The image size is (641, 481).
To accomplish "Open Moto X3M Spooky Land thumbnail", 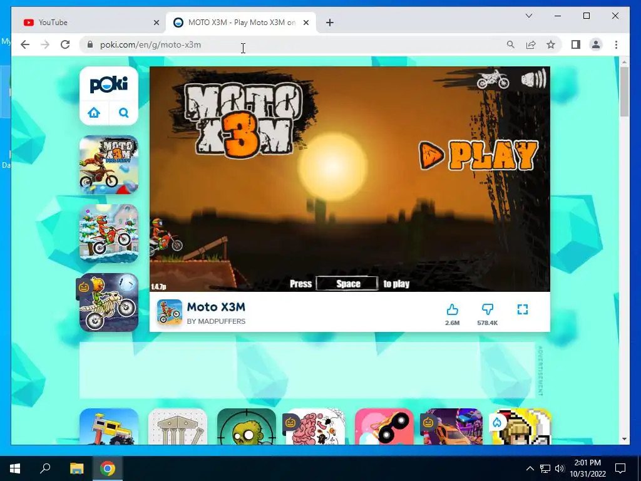I will [x=109, y=303].
